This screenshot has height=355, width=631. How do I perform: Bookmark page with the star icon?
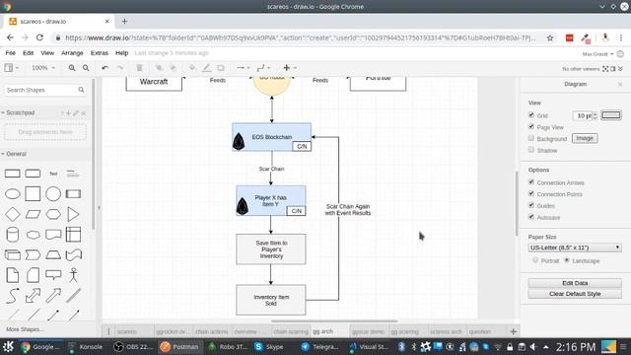(550, 37)
